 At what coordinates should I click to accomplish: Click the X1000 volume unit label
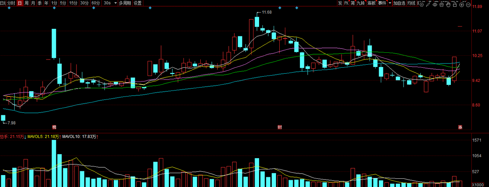point(477,185)
